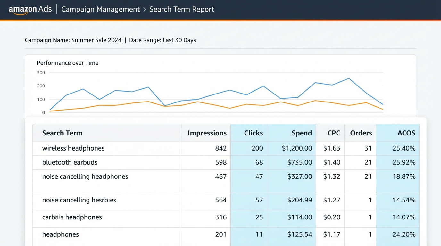Select the headphones search term row

(x=61, y=234)
